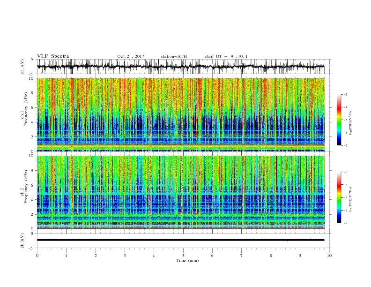
Task: Click the ch.1 spectrogram color scale bar
Action: click(339, 120)
